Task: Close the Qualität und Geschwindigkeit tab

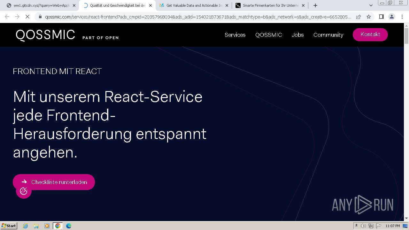Action: coord(150,5)
